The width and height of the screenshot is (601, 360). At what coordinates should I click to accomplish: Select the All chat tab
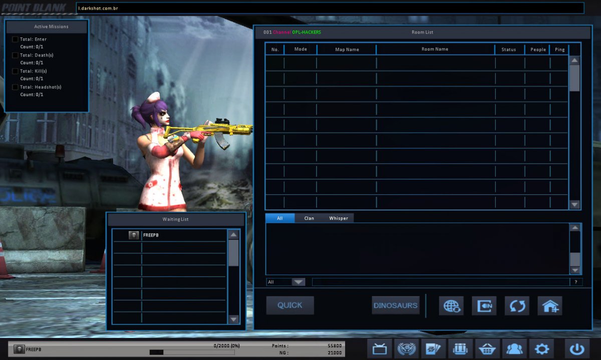coord(280,218)
